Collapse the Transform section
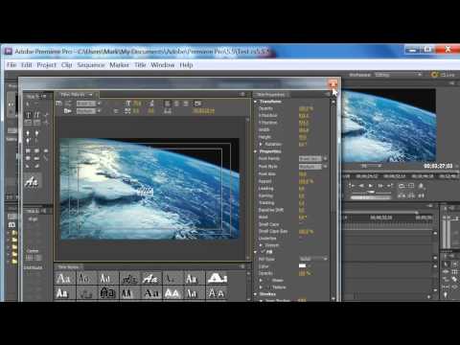Screen dimensions: 460x345 point(256,102)
